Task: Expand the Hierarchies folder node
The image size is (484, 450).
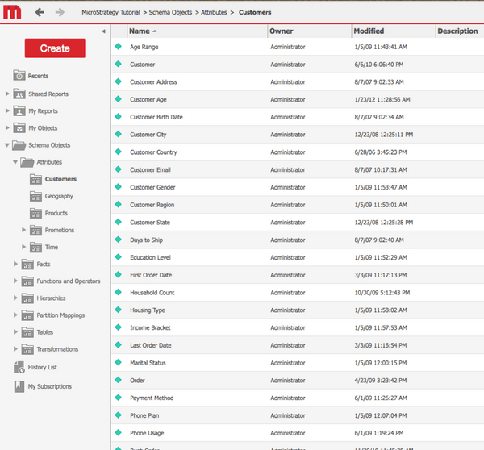Action: [15, 298]
